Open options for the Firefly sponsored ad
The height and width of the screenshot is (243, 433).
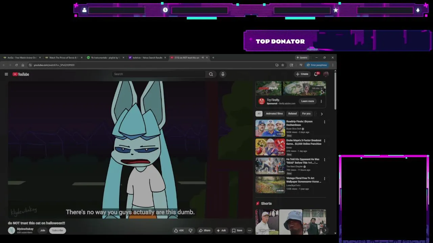pyautogui.click(x=321, y=101)
